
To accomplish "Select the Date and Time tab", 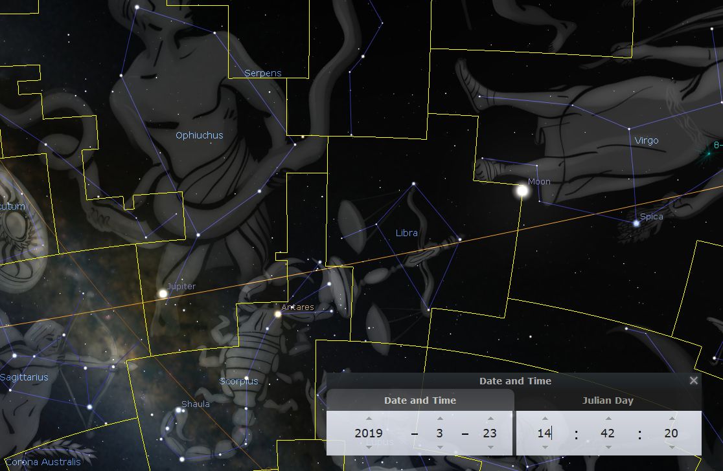I will coord(420,400).
